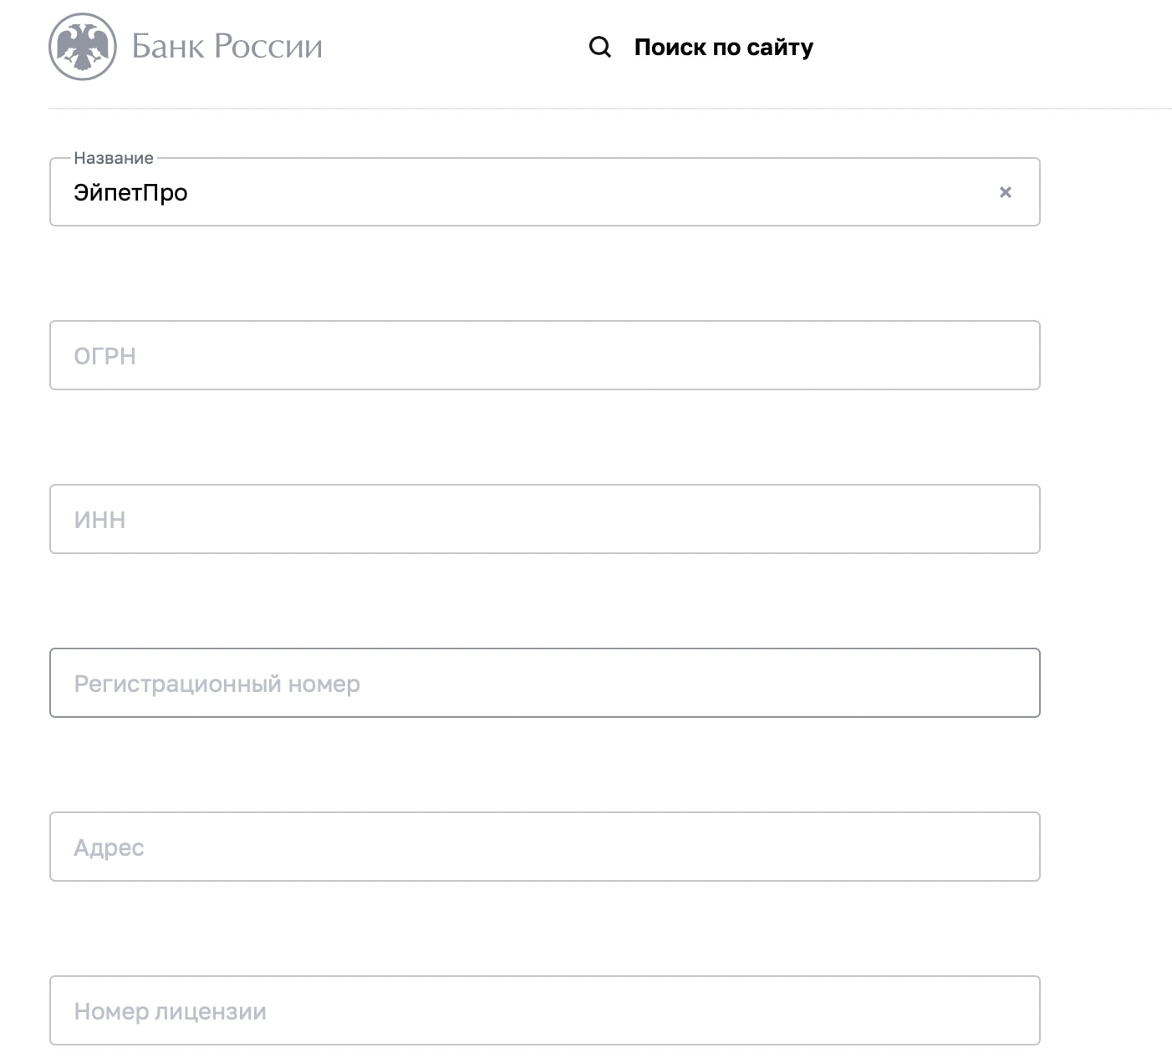Click the Адрес input field

coord(544,847)
